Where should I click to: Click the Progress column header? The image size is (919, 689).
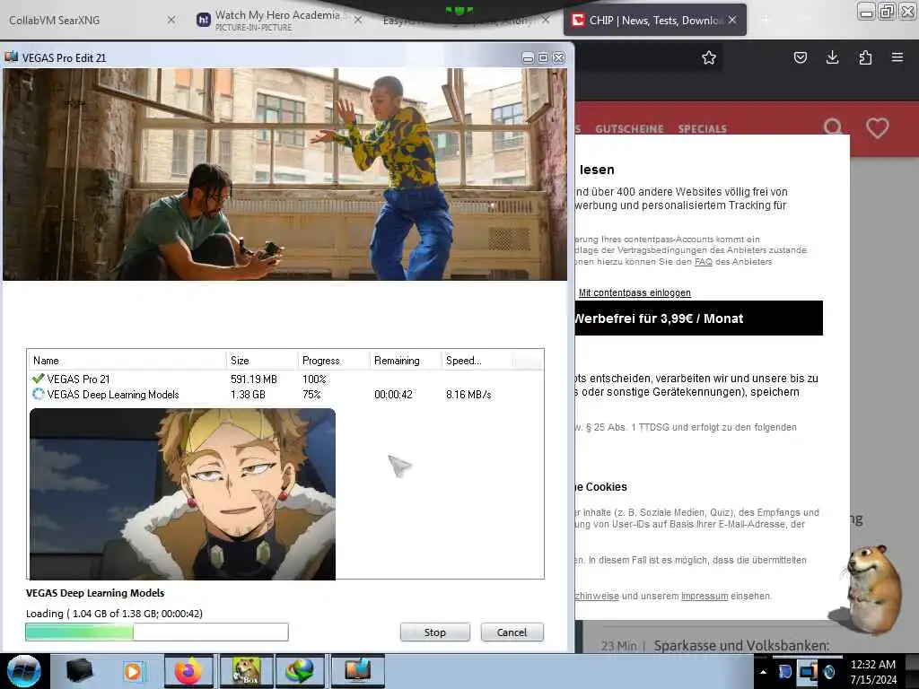coord(334,361)
